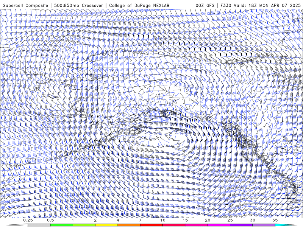Select the violet swatch between 25 and 30
The width and height of the screenshot is (303, 227).
tap(241, 225)
